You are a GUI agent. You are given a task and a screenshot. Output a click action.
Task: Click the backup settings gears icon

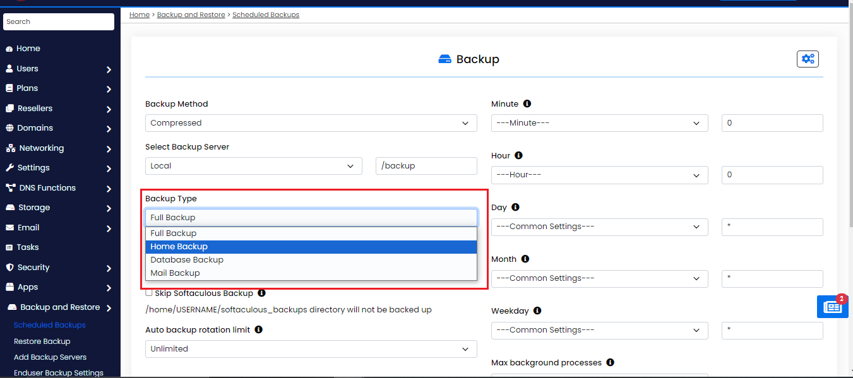coord(808,59)
